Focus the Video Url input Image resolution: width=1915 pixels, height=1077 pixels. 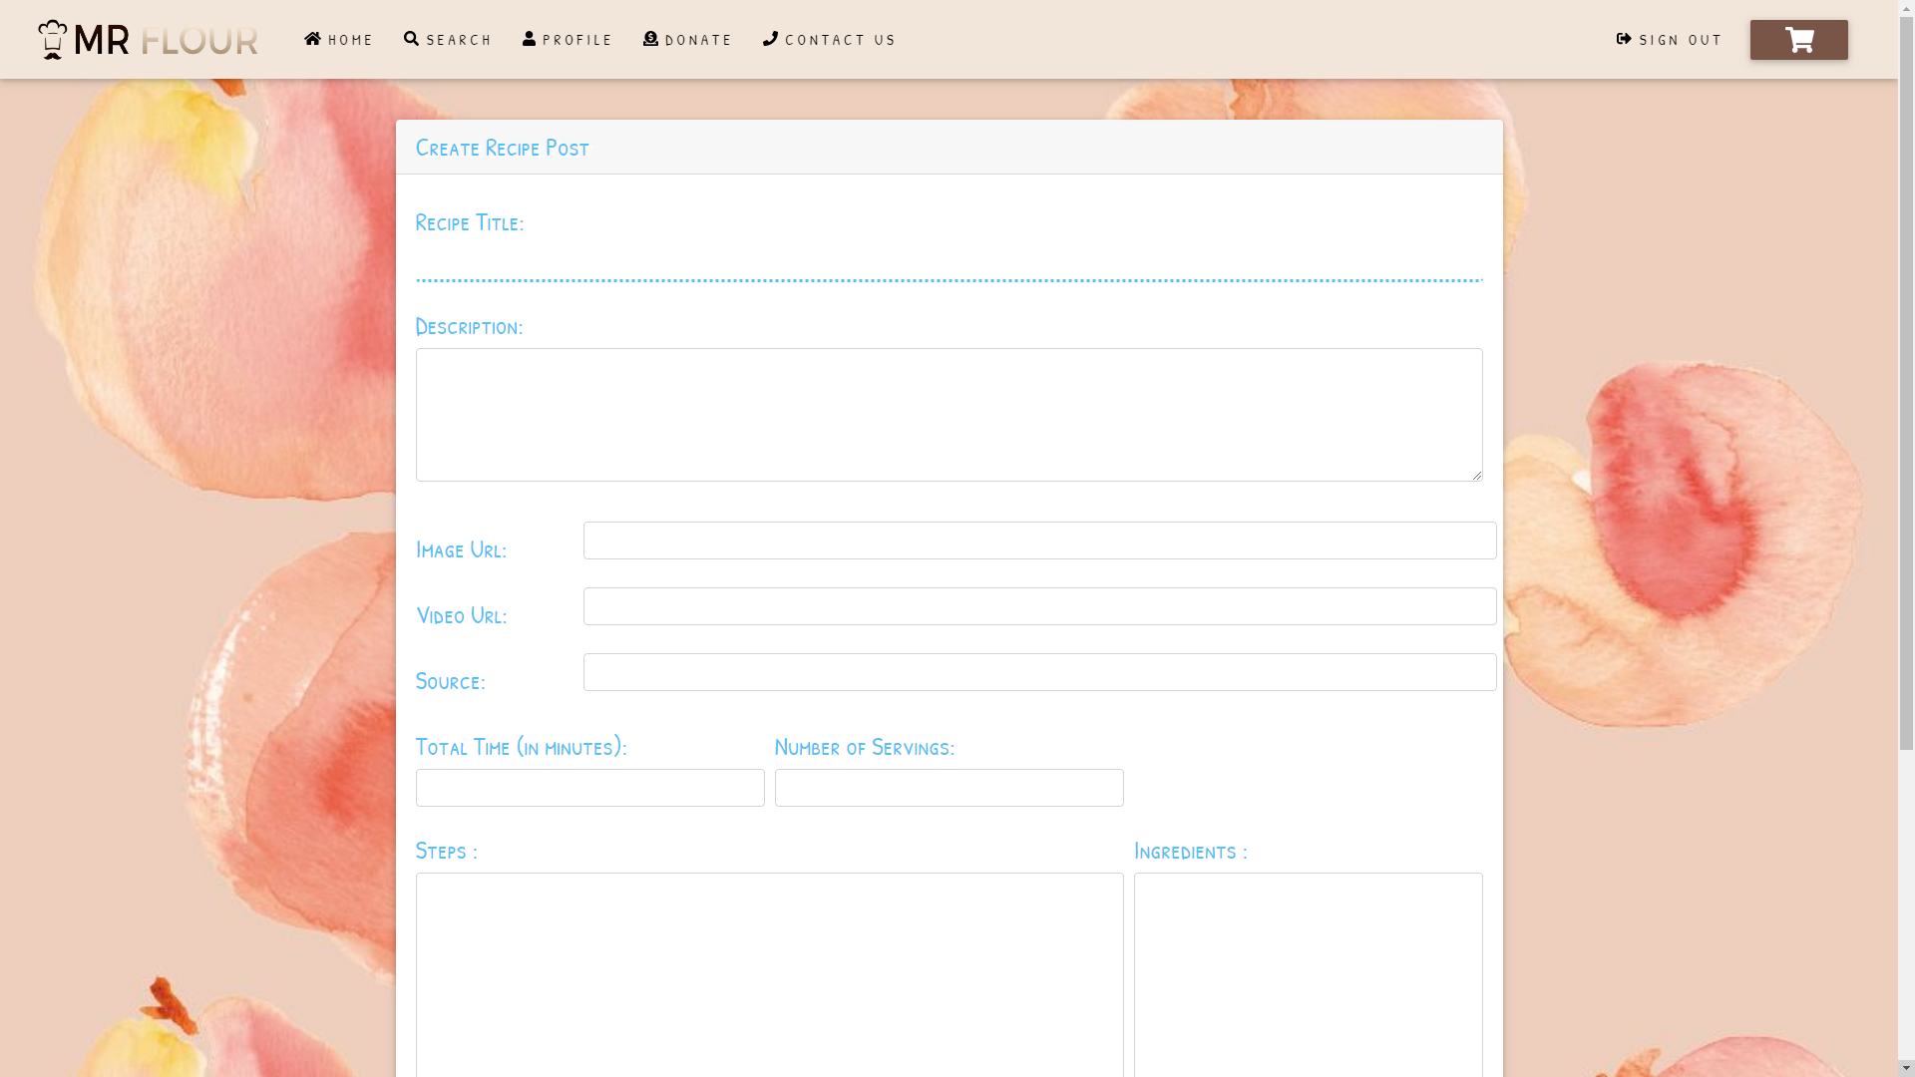tap(1039, 606)
